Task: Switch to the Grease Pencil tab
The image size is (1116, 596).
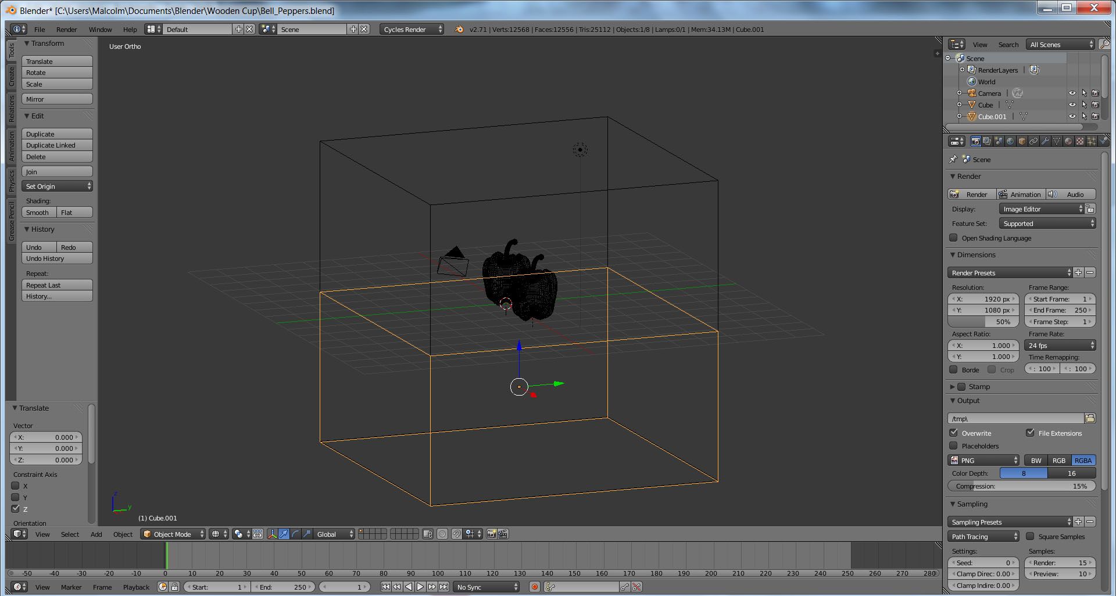Action: [x=11, y=221]
